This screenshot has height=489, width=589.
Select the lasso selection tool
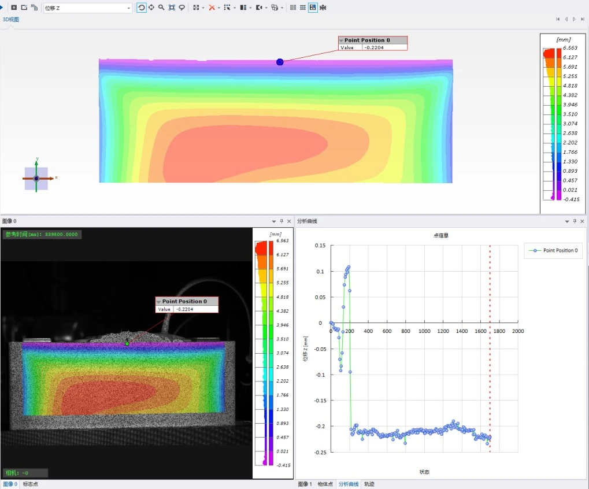coord(181,8)
